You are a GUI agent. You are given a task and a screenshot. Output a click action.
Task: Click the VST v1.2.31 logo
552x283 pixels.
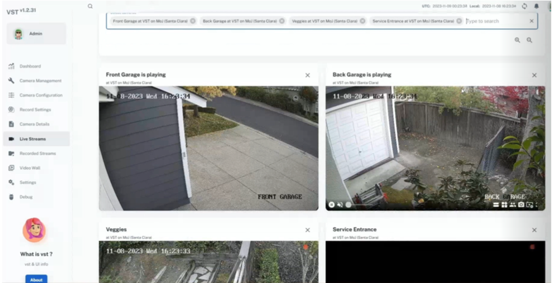[21, 11]
